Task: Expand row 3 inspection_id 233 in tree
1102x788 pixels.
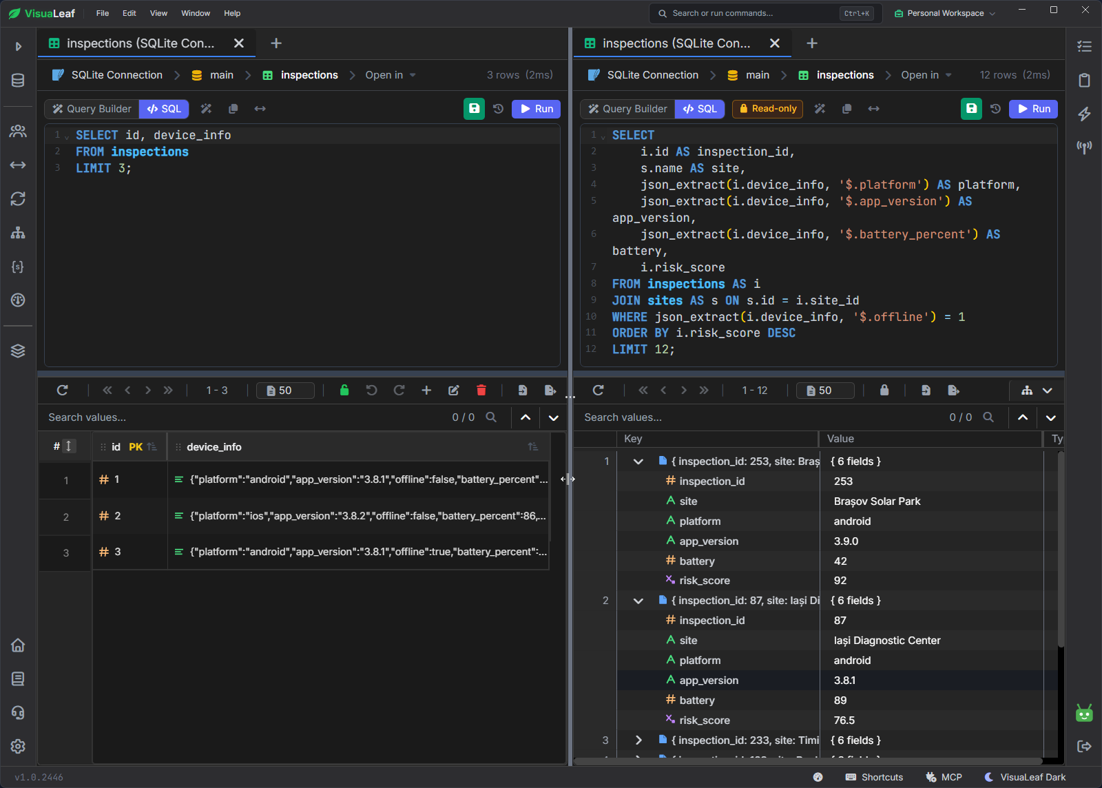Action: (x=638, y=740)
